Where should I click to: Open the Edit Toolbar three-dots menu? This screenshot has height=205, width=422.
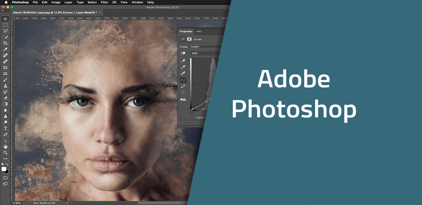[x=5, y=159]
